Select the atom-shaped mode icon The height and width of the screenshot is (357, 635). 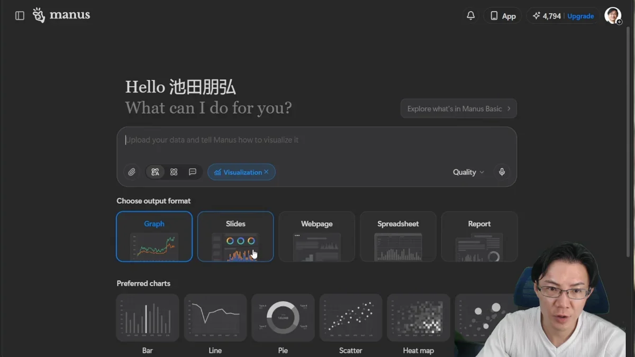[x=174, y=172]
